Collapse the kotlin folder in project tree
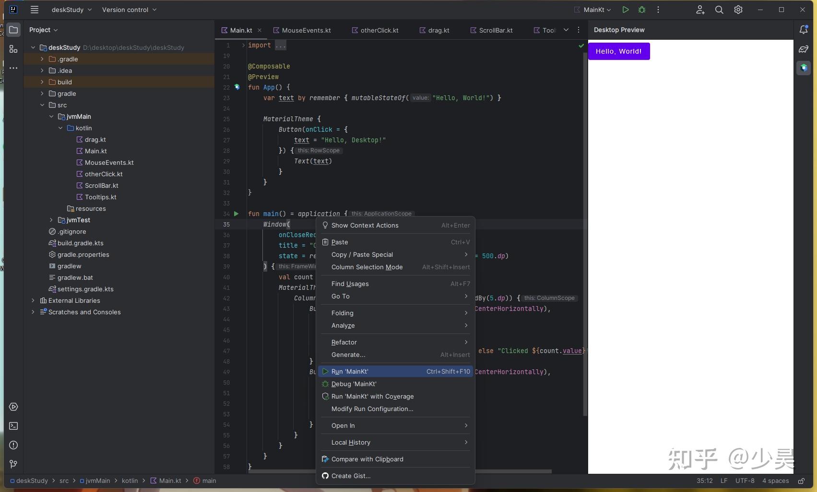This screenshot has height=492, width=817. coord(60,128)
